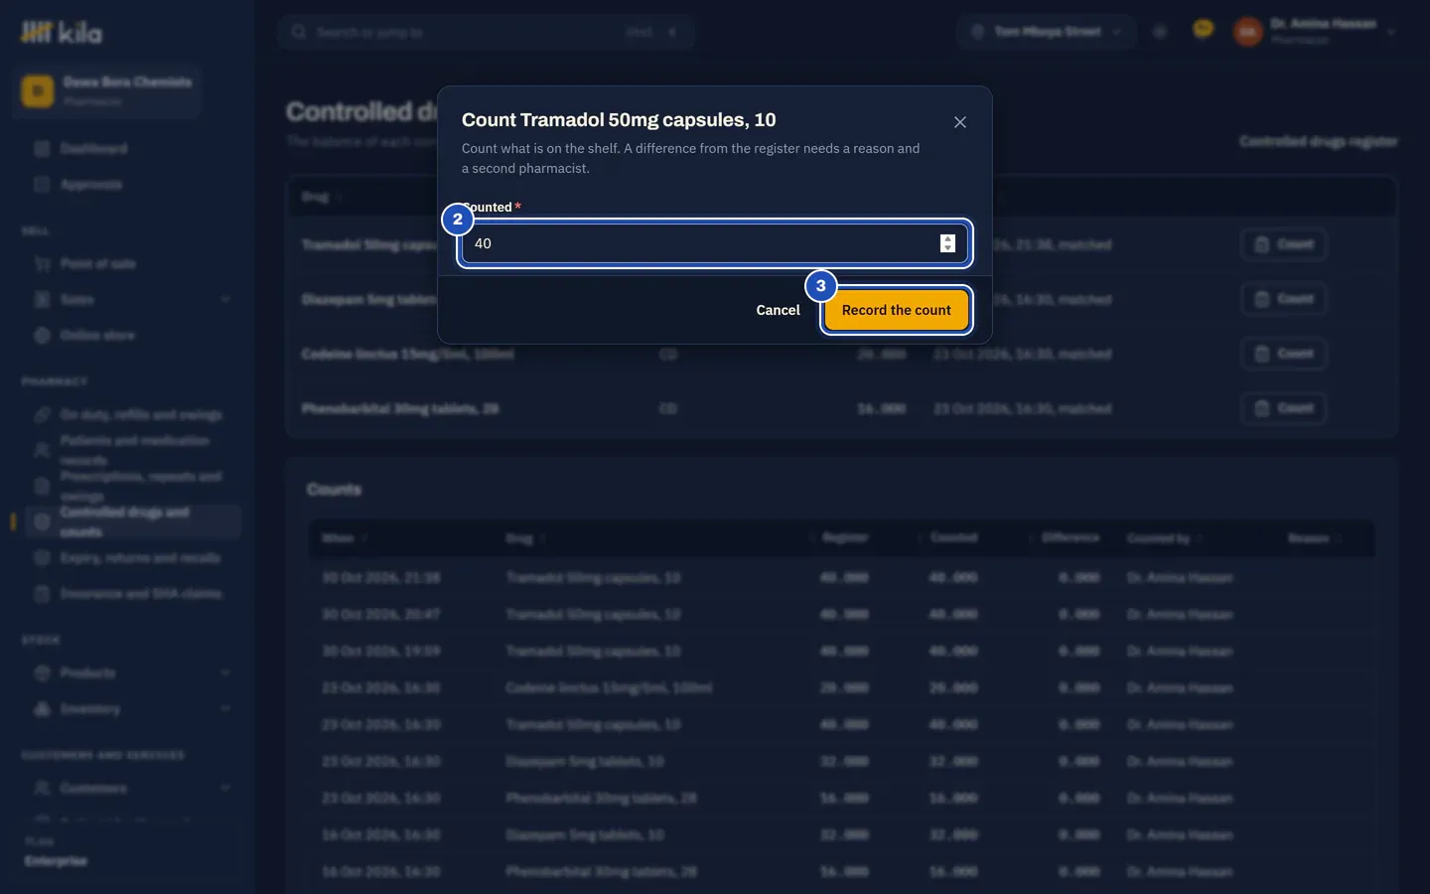1430x894 pixels.
Task: Click Count on the Diazepam row
Action: click(1283, 299)
